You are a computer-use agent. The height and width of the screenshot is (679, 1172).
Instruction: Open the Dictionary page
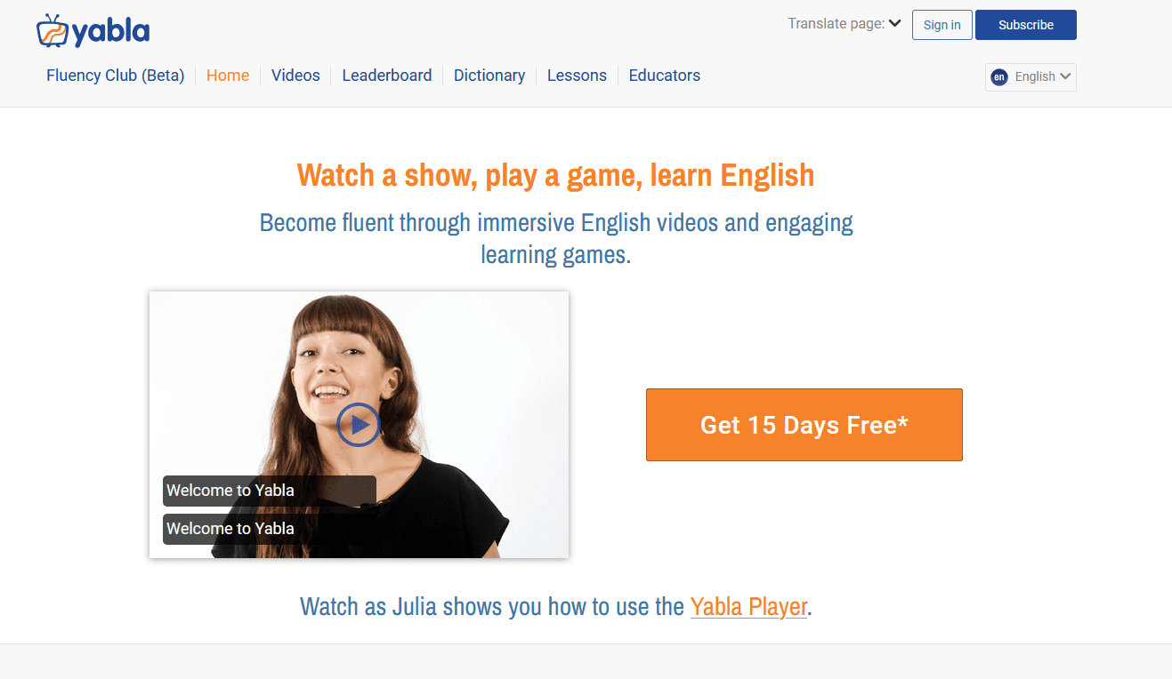[489, 76]
